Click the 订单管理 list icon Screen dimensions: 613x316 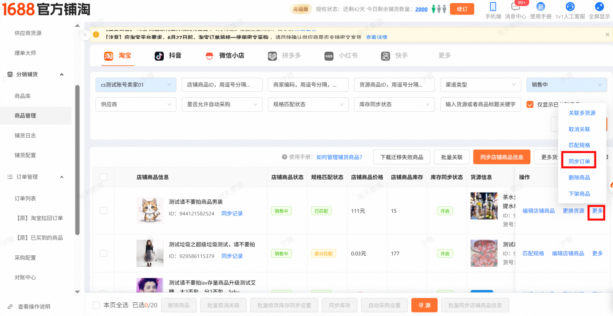[x=10, y=177]
